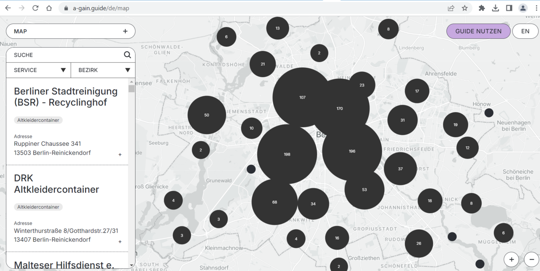This screenshot has width=540, height=271.
Task: Click the results list scrollbar thumb
Action: click(x=132, y=89)
